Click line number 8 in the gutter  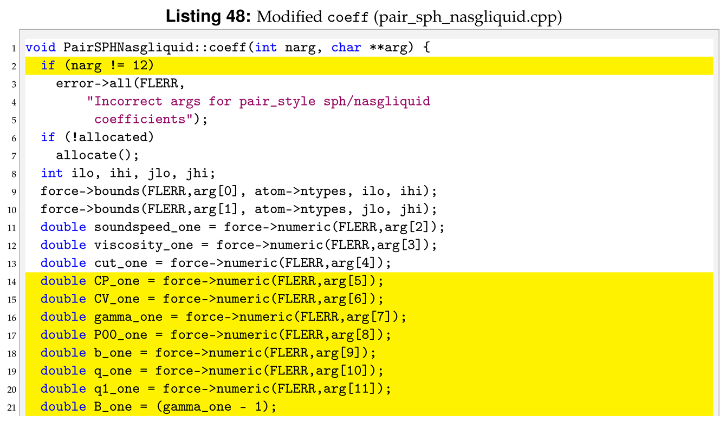coord(14,174)
